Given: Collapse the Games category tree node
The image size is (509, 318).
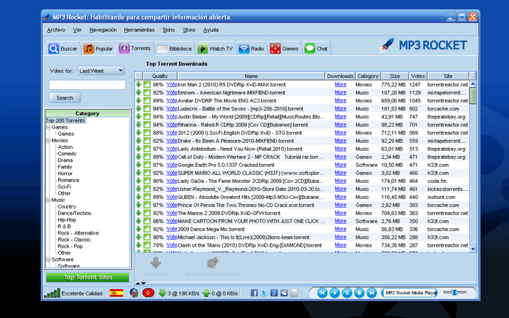Looking at the screenshot, I should pyautogui.click(x=48, y=127).
